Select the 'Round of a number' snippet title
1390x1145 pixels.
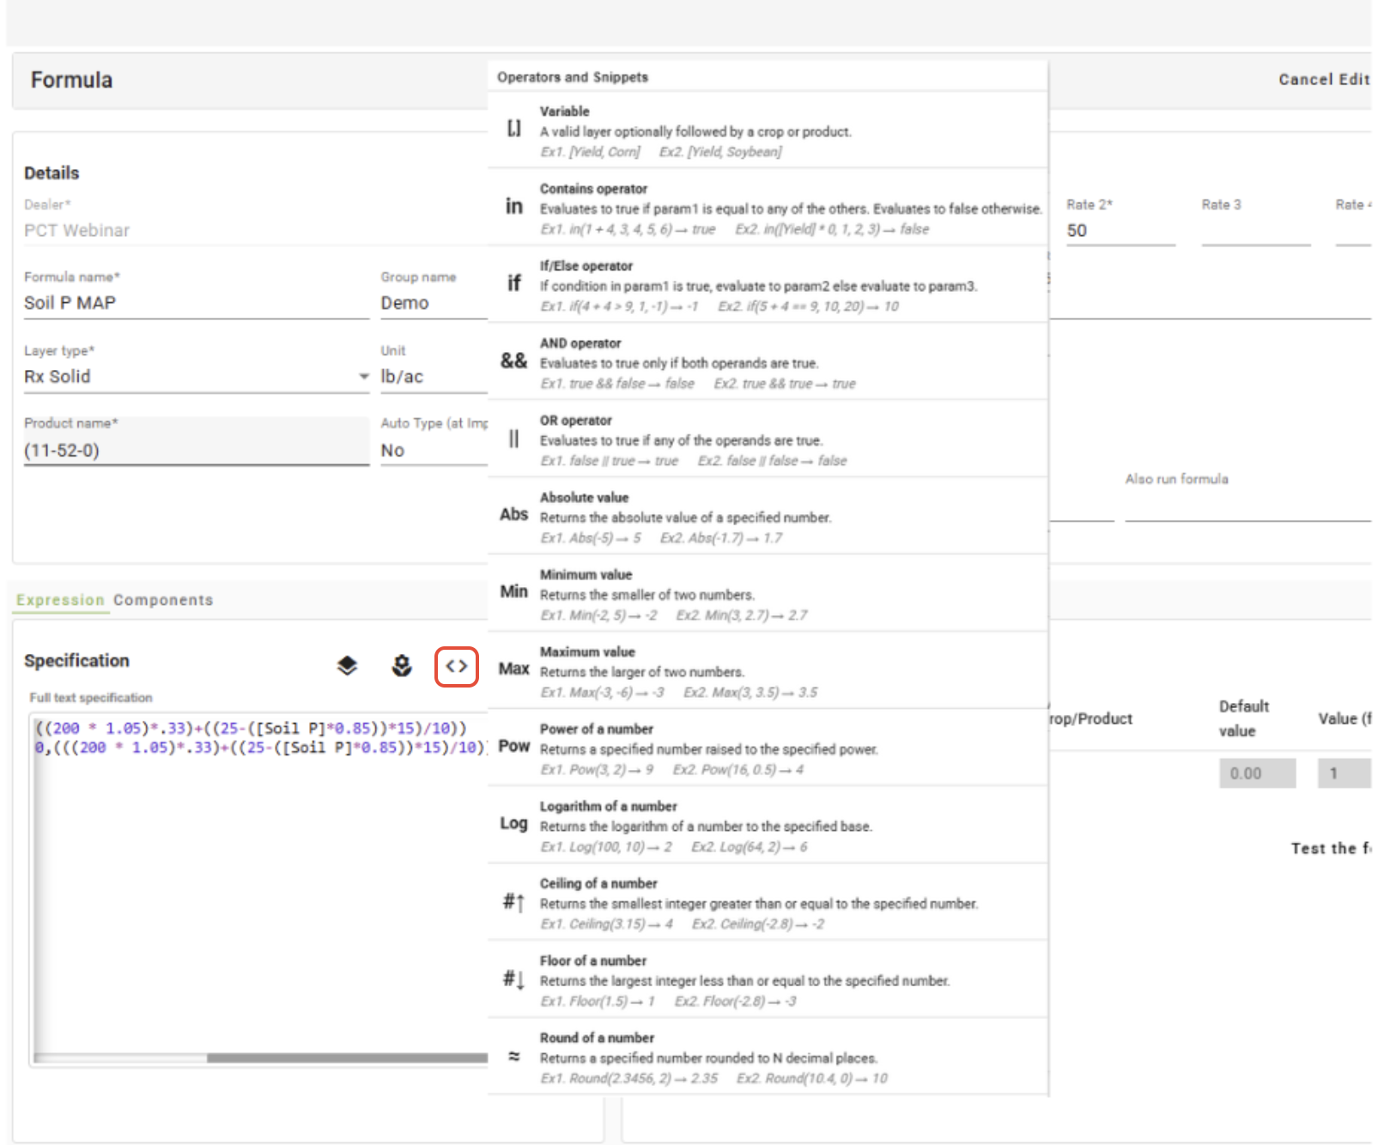click(x=597, y=1039)
